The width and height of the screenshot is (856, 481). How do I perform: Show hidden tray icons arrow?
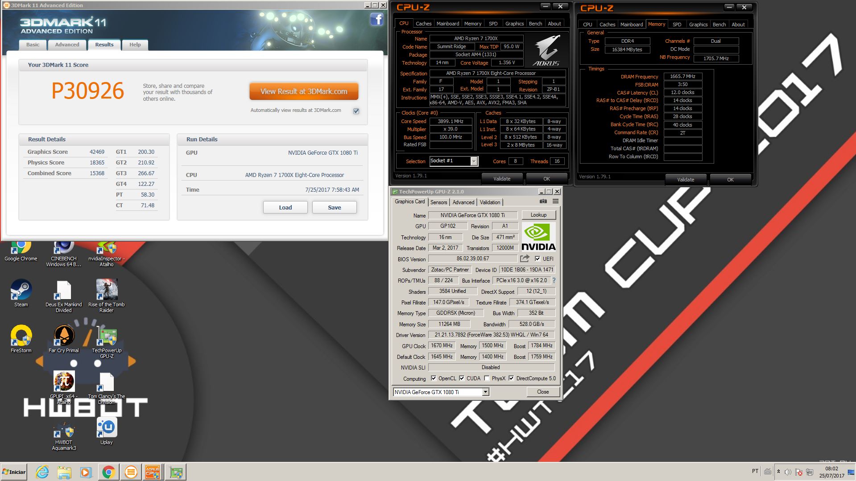(778, 472)
